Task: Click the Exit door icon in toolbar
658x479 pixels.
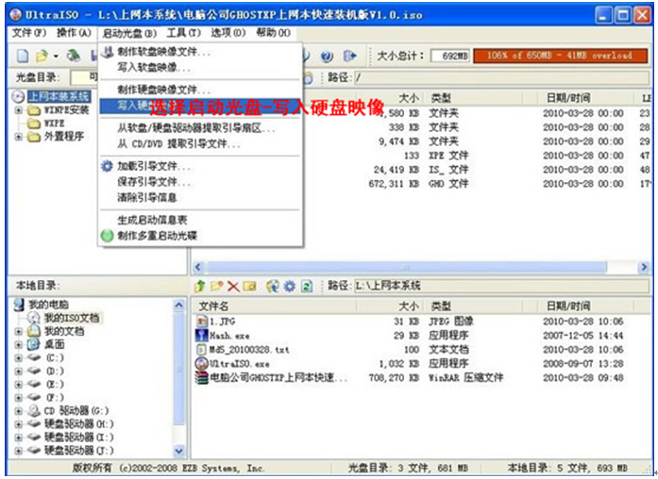Action: coord(349,56)
